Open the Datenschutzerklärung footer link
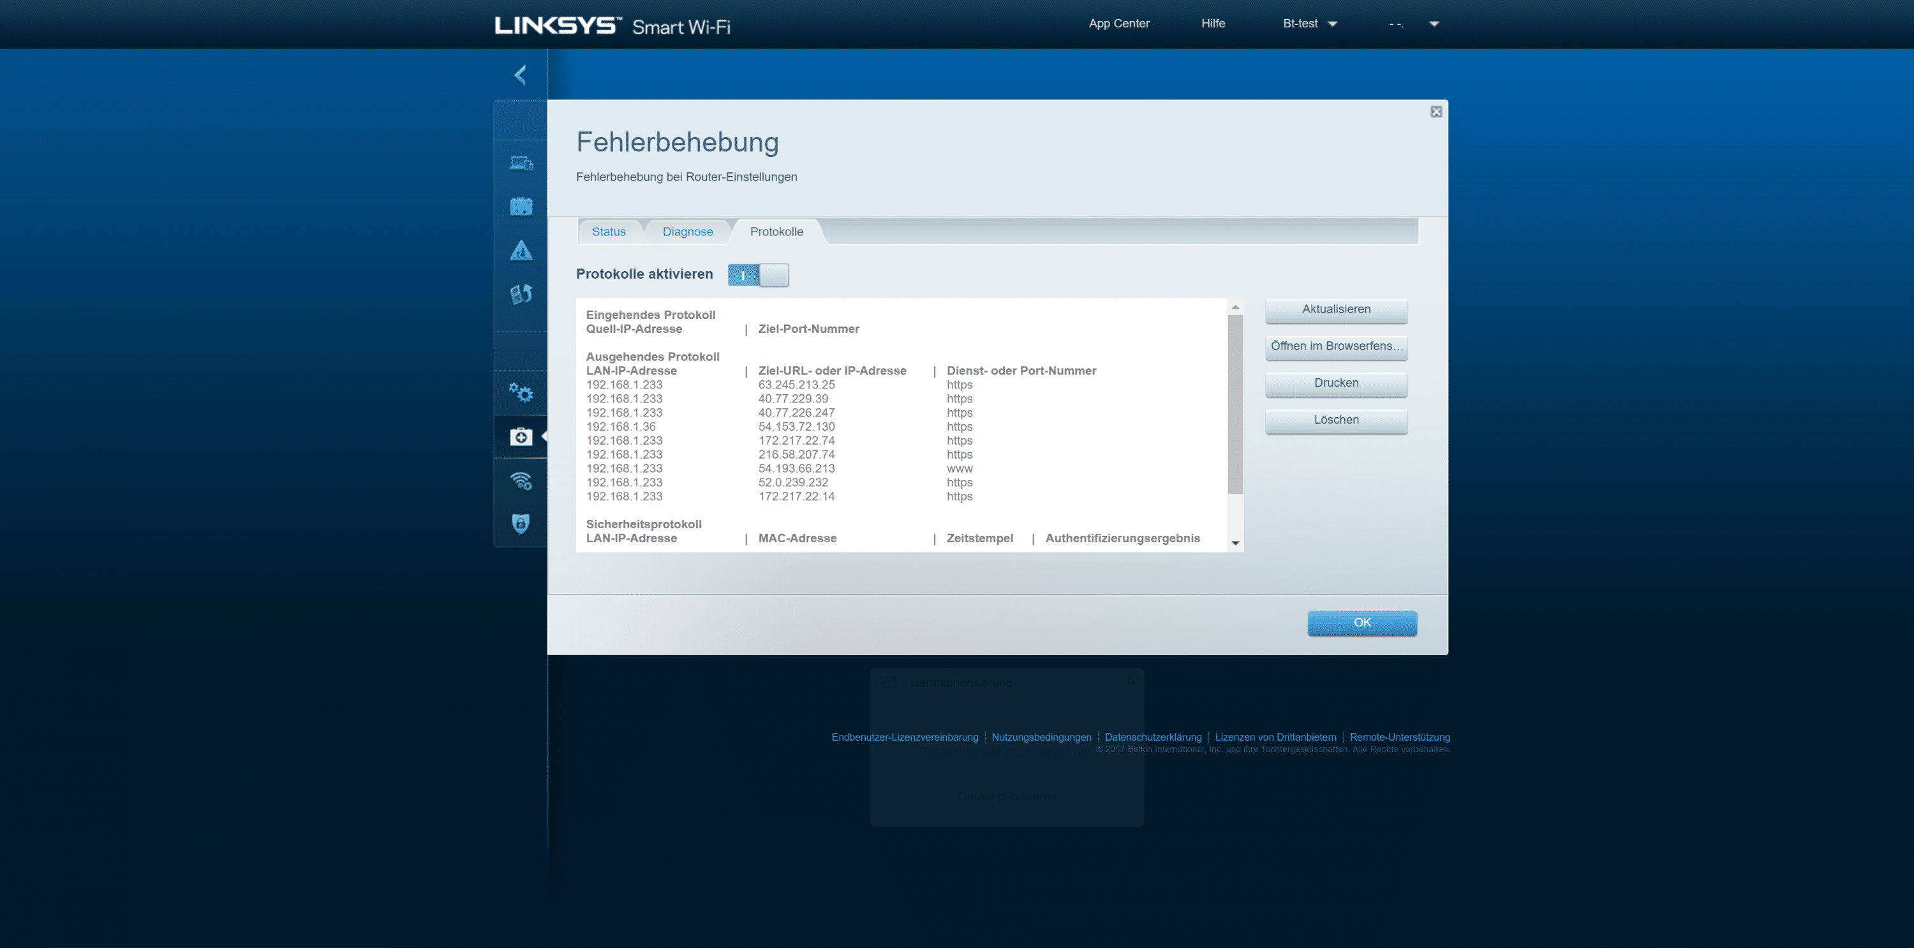The height and width of the screenshot is (948, 1914). click(1152, 737)
